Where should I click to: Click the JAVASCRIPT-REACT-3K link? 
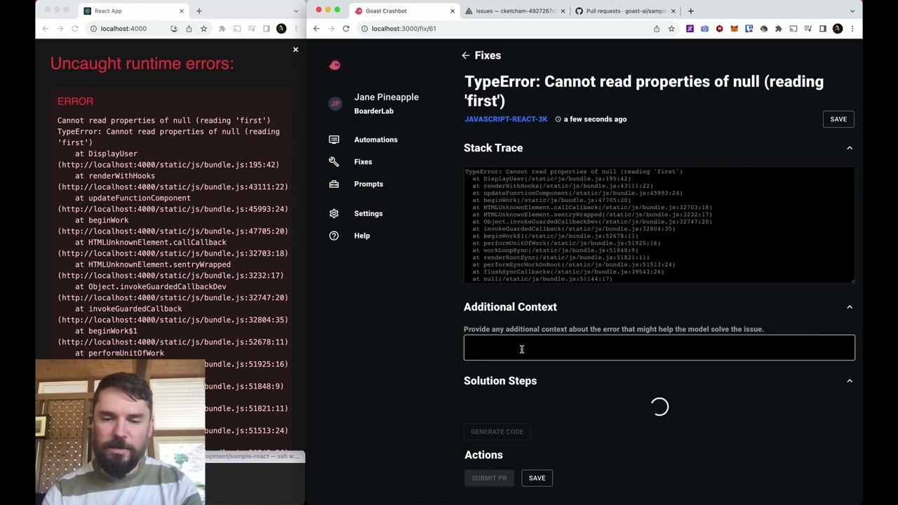(506, 119)
